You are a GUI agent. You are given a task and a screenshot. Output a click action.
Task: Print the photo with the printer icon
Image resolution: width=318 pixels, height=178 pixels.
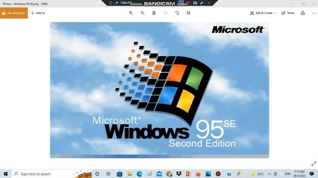(303, 13)
